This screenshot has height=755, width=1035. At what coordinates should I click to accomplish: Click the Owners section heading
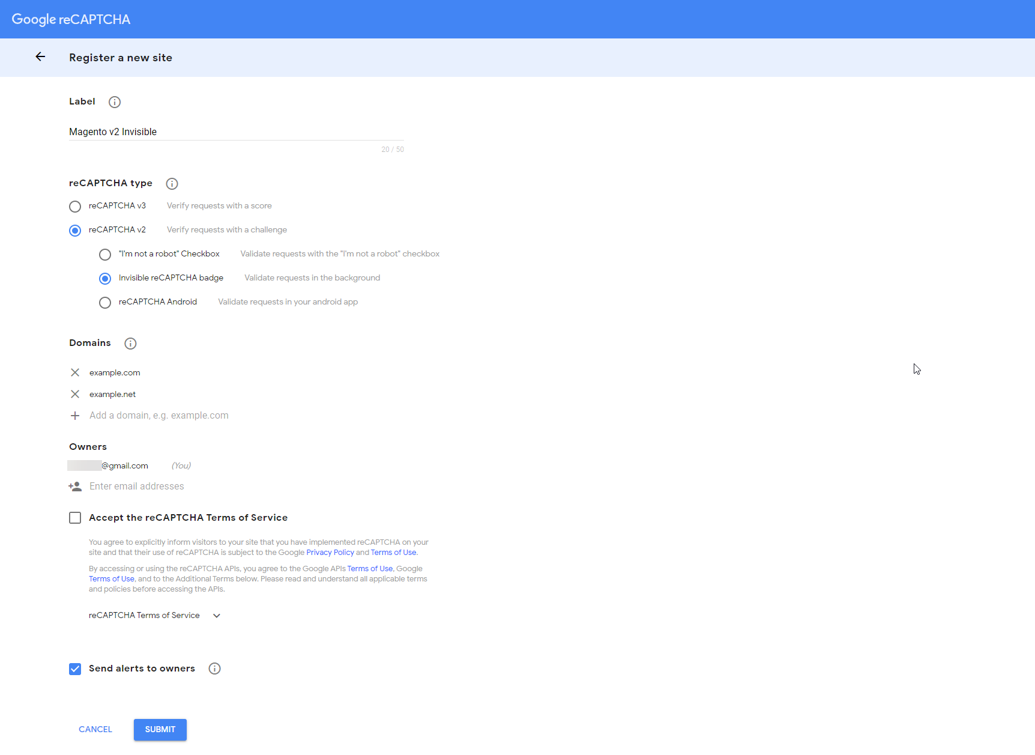pyautogui.click(x=88, y=447)
